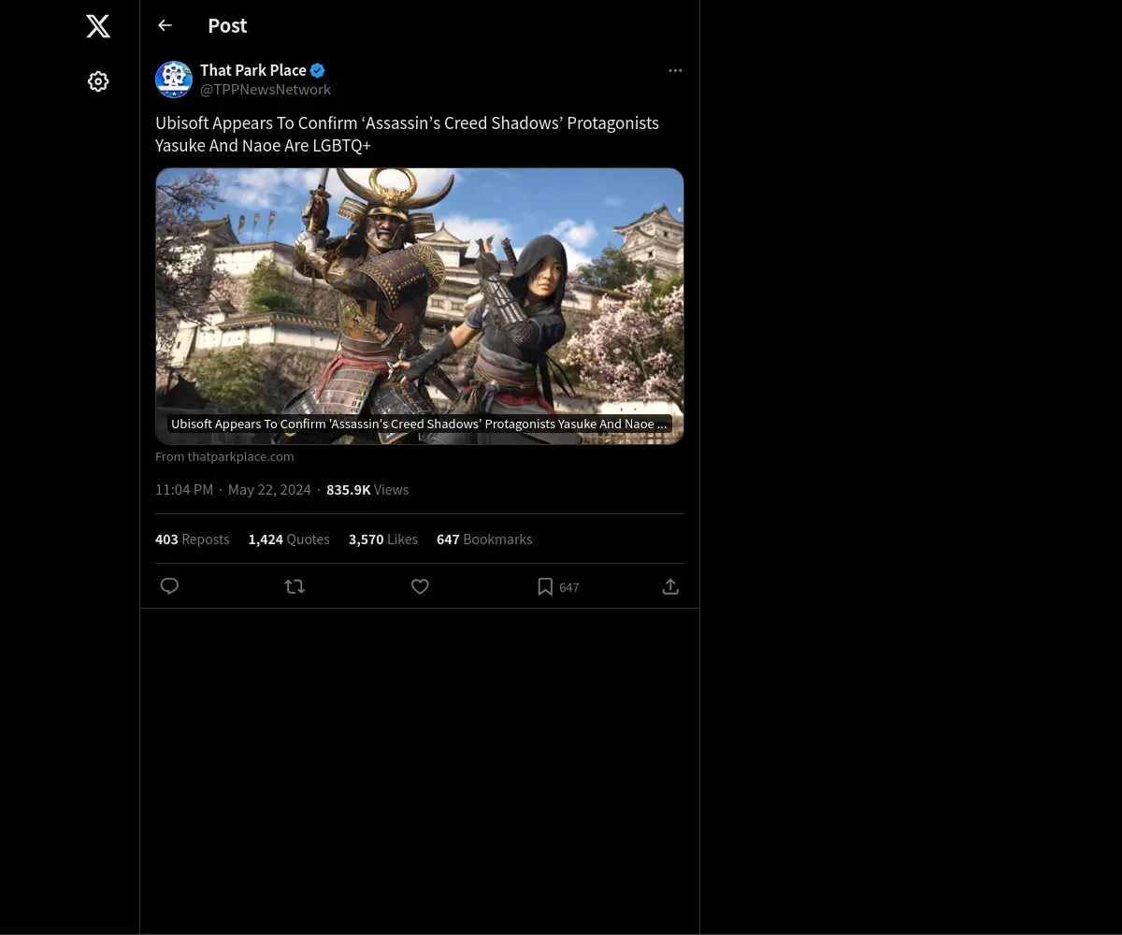Click the share upload icon
This screenshot has height=935, width=1122.
point(670,586)
